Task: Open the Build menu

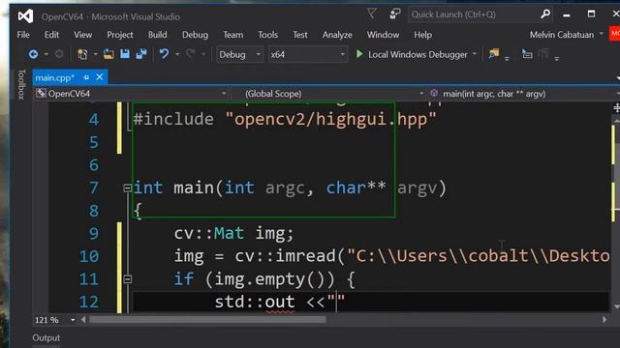Action: point(157,35)
